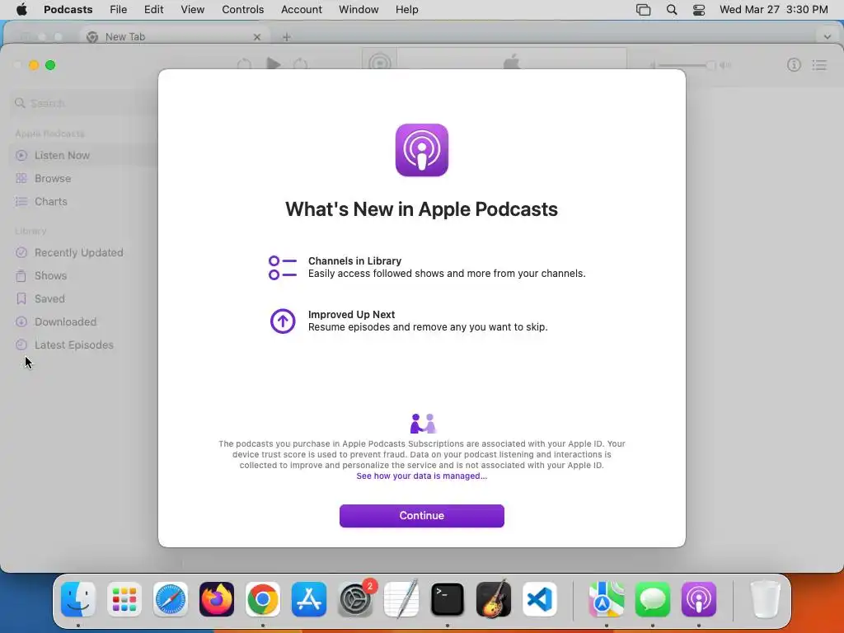This screenshot has height=633, width=844.
Task: Adjust the volume slider in Podcasts toolbar
Action: coord(689,65)
